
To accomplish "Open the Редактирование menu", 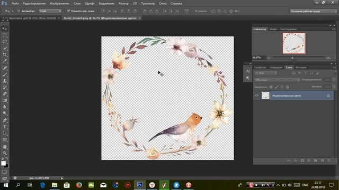I will (34, 4).
